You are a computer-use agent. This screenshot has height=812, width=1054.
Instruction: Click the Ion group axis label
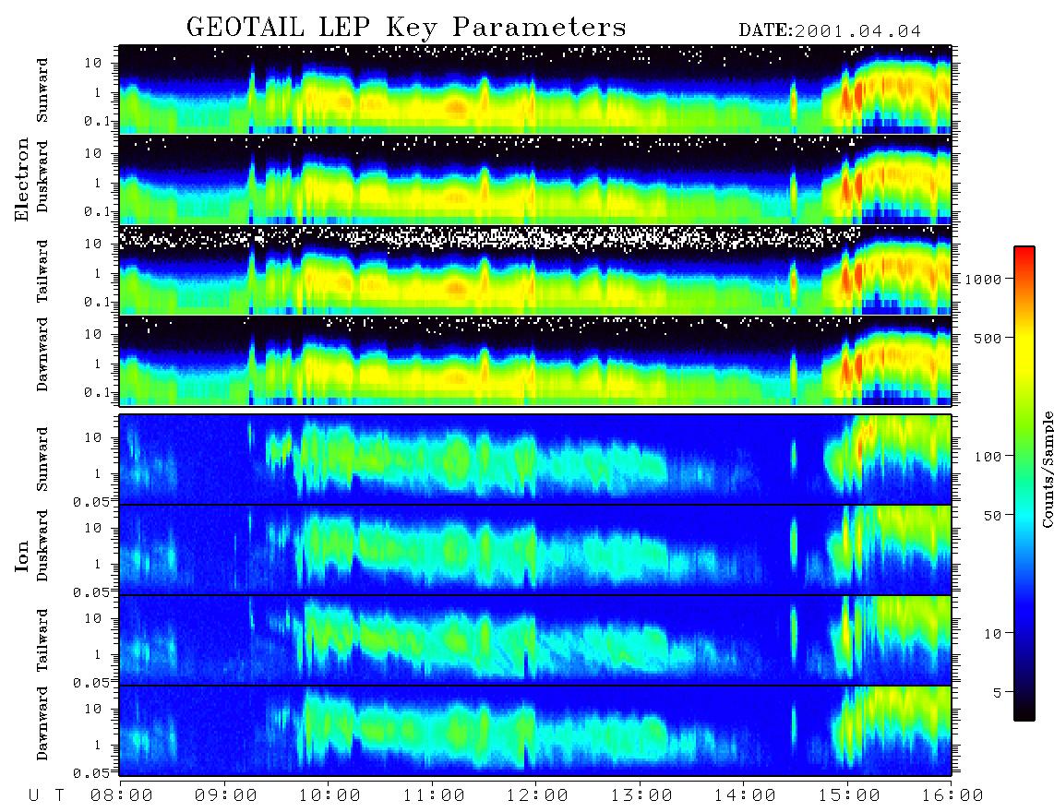tap(22, 556)
